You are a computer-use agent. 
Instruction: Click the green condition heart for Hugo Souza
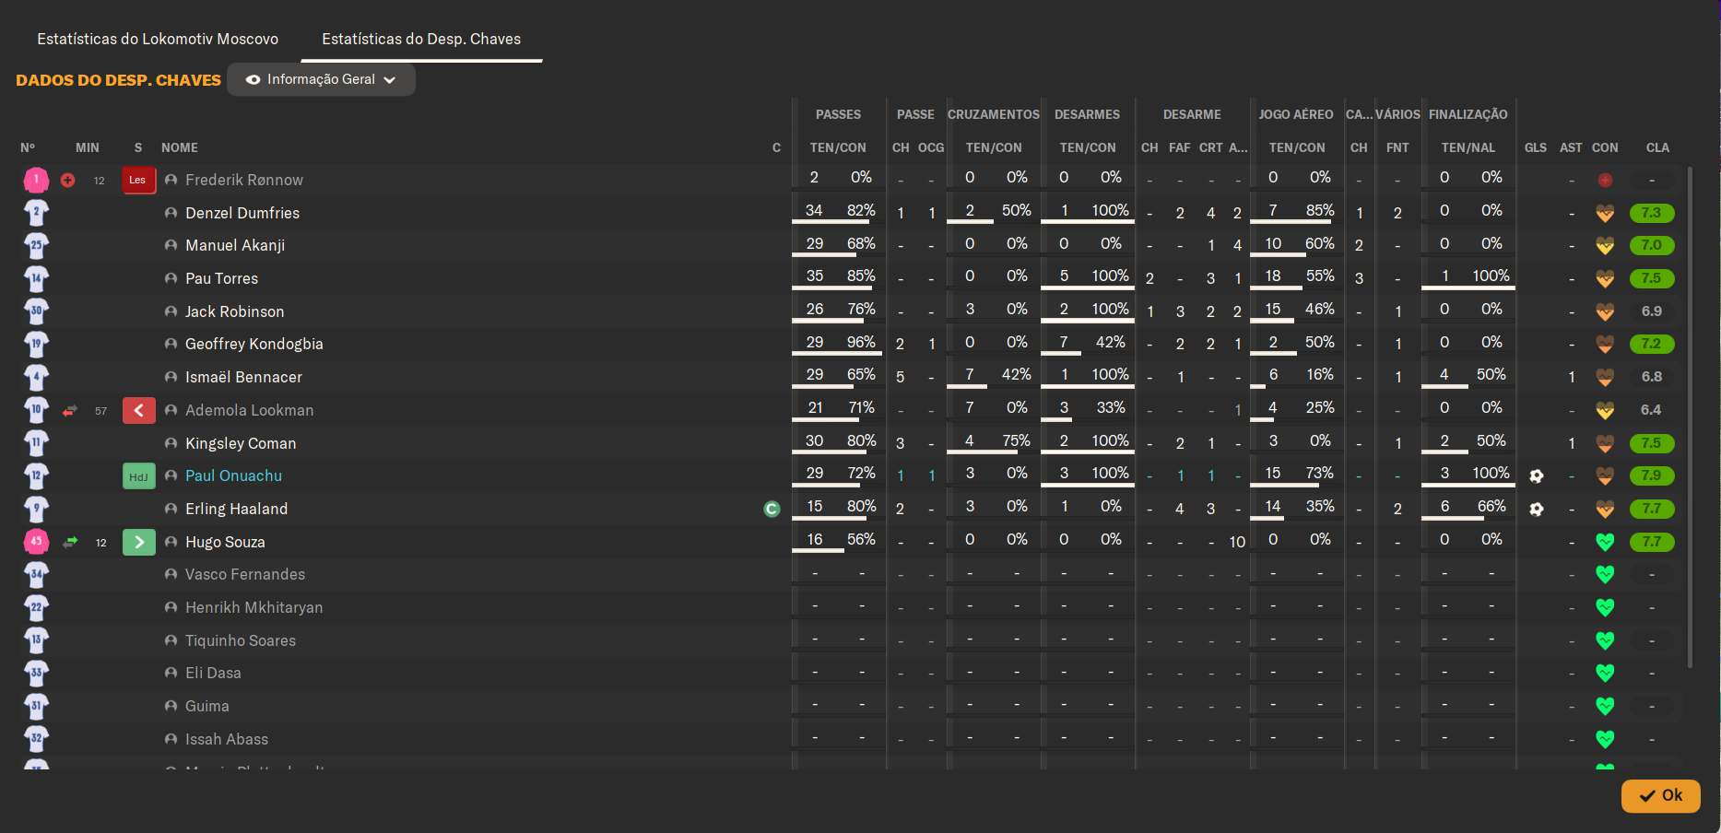1605,542
